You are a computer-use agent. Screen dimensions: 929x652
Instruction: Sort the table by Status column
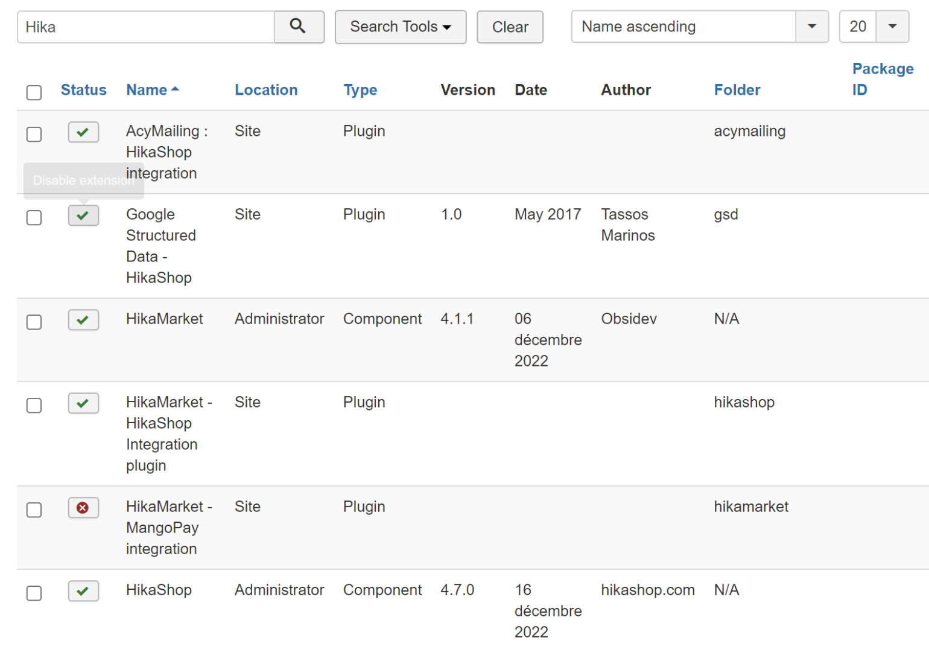click(83, 90)
